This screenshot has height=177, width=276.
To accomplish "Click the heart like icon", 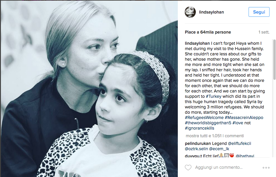I will (188, 168).
